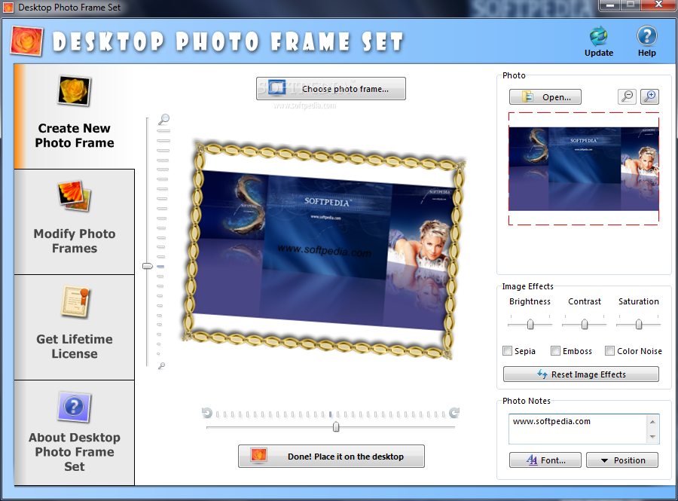Click the Open photo button
The height and width of the screenshot is (501, 678).
[x=545, y=97]
